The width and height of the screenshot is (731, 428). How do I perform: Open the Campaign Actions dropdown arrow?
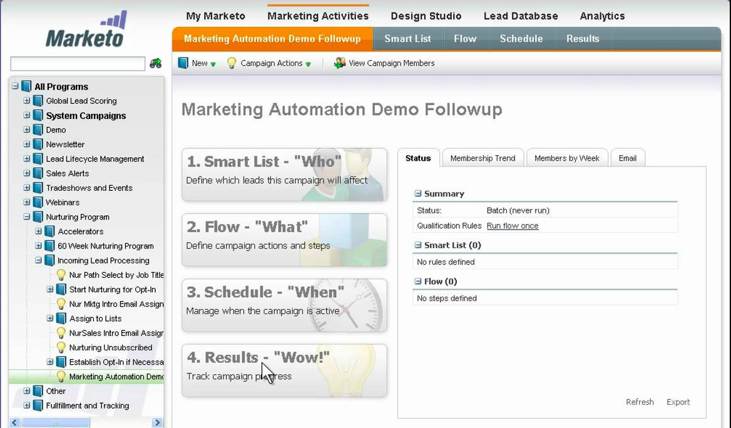click(x=308, y=64)
